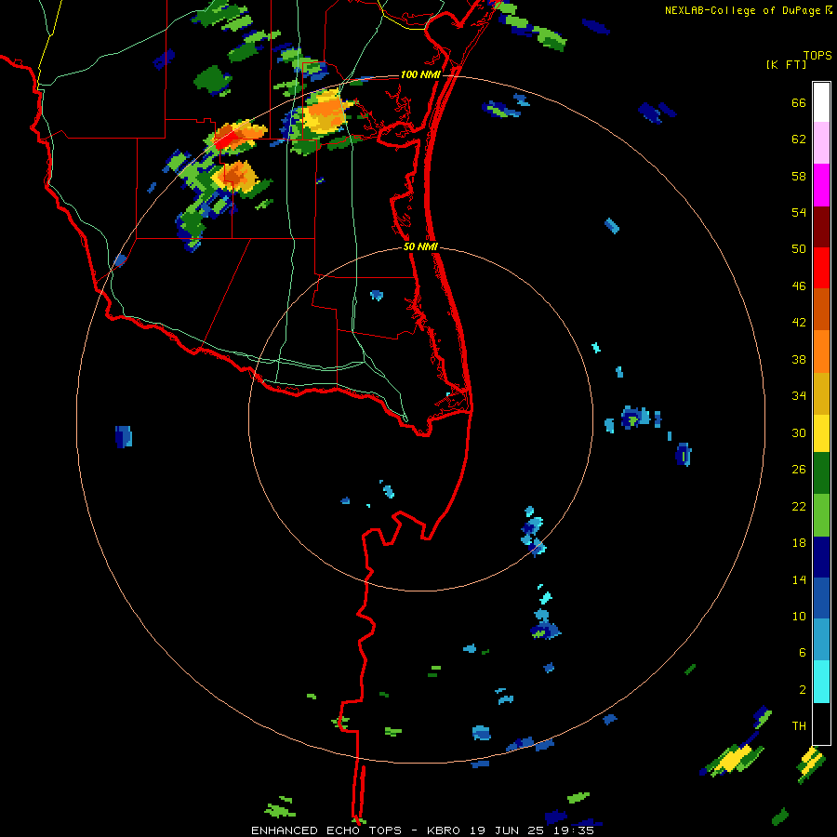This screenshot has width=837, height=837.
Task: Click the light green 22-26 kft color band
Action: click(x=821, y=515)
